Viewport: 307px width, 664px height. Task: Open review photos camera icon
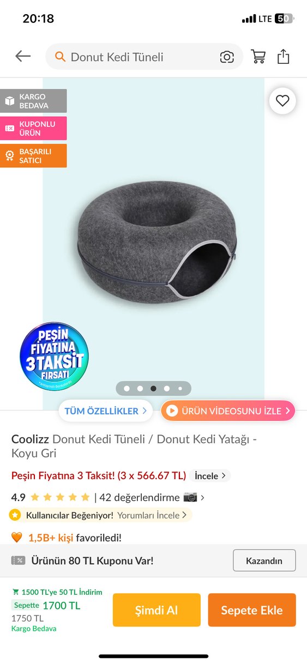[x=190, y=497]
